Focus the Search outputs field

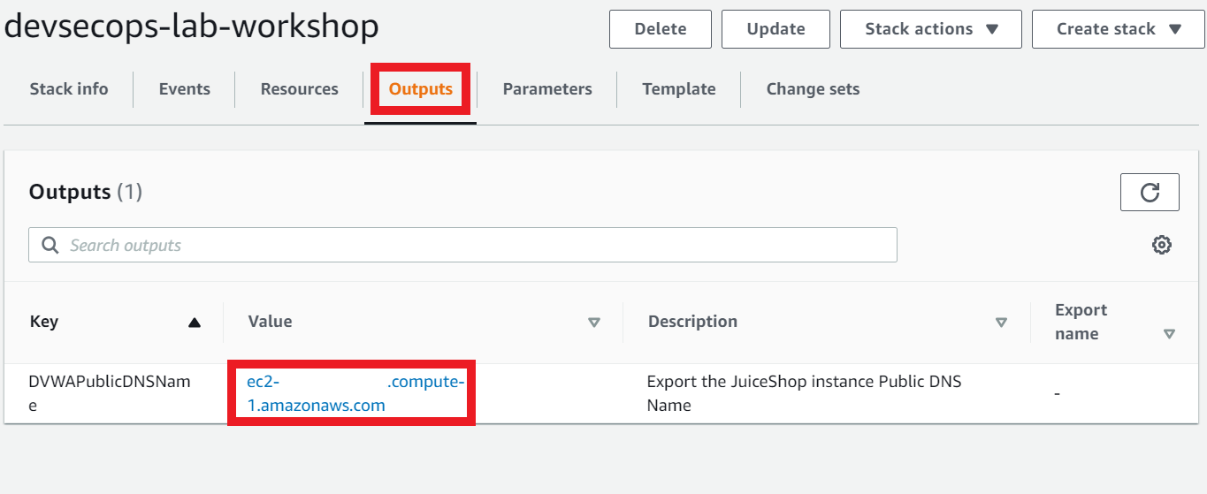coord(462,245)
